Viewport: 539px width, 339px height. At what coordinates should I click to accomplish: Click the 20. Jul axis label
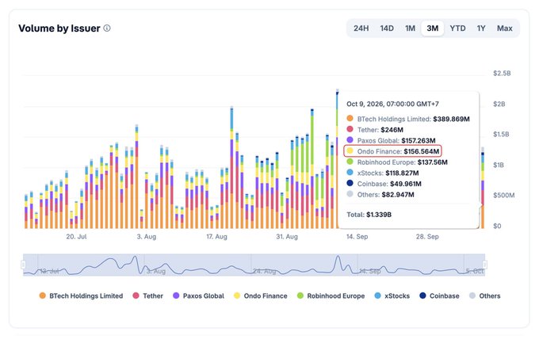[76, 237]
